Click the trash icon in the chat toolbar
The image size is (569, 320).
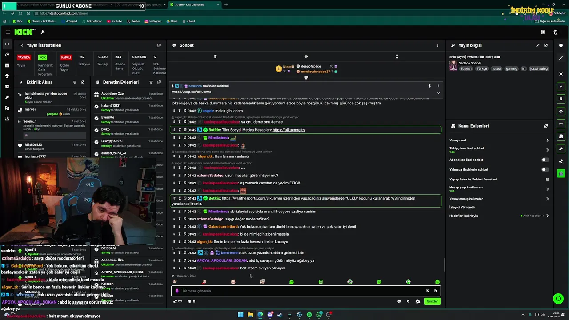point(215,56)
